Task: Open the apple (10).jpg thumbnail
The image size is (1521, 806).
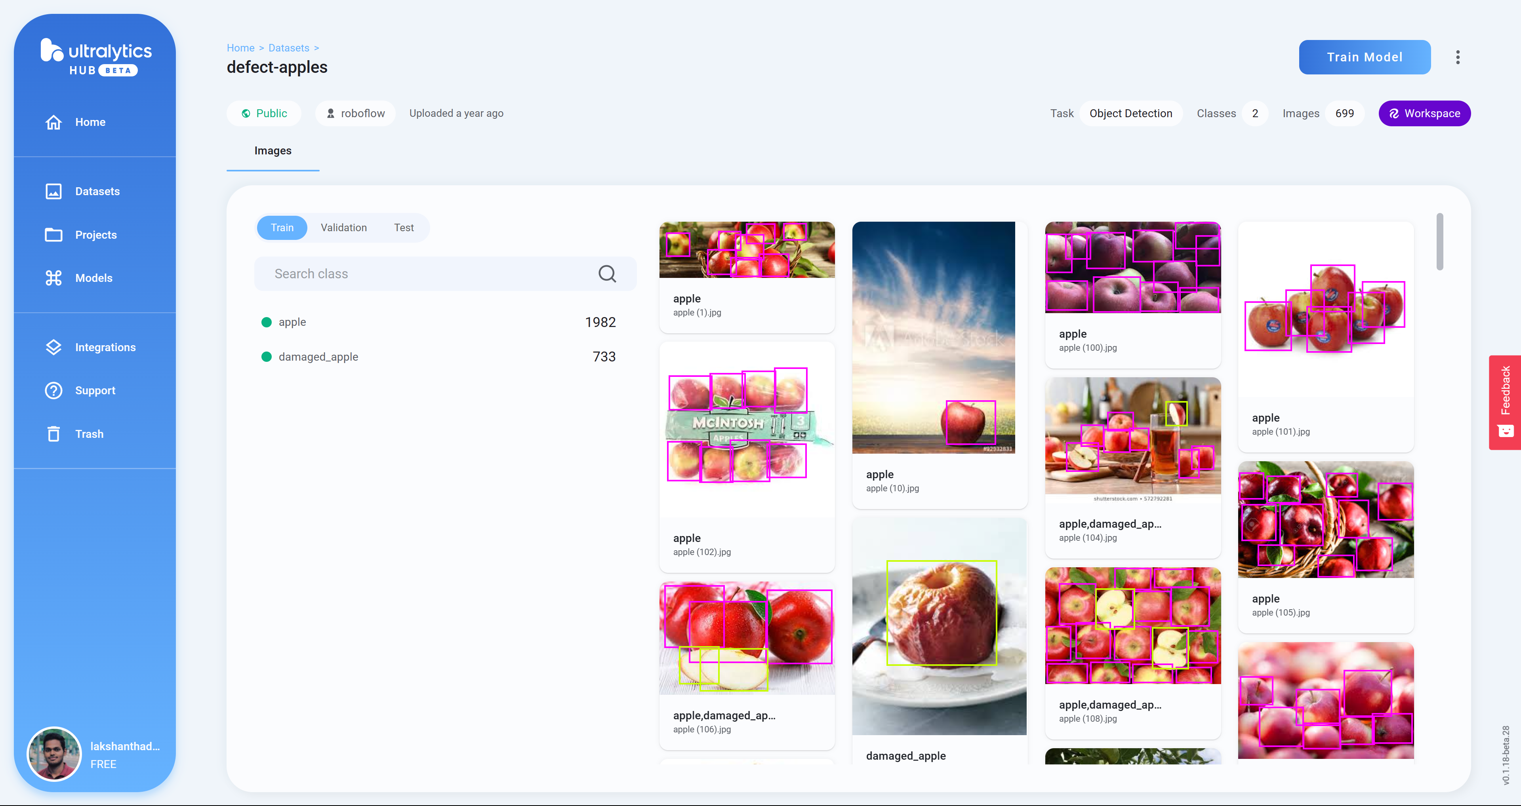Action: pos(934,338)
